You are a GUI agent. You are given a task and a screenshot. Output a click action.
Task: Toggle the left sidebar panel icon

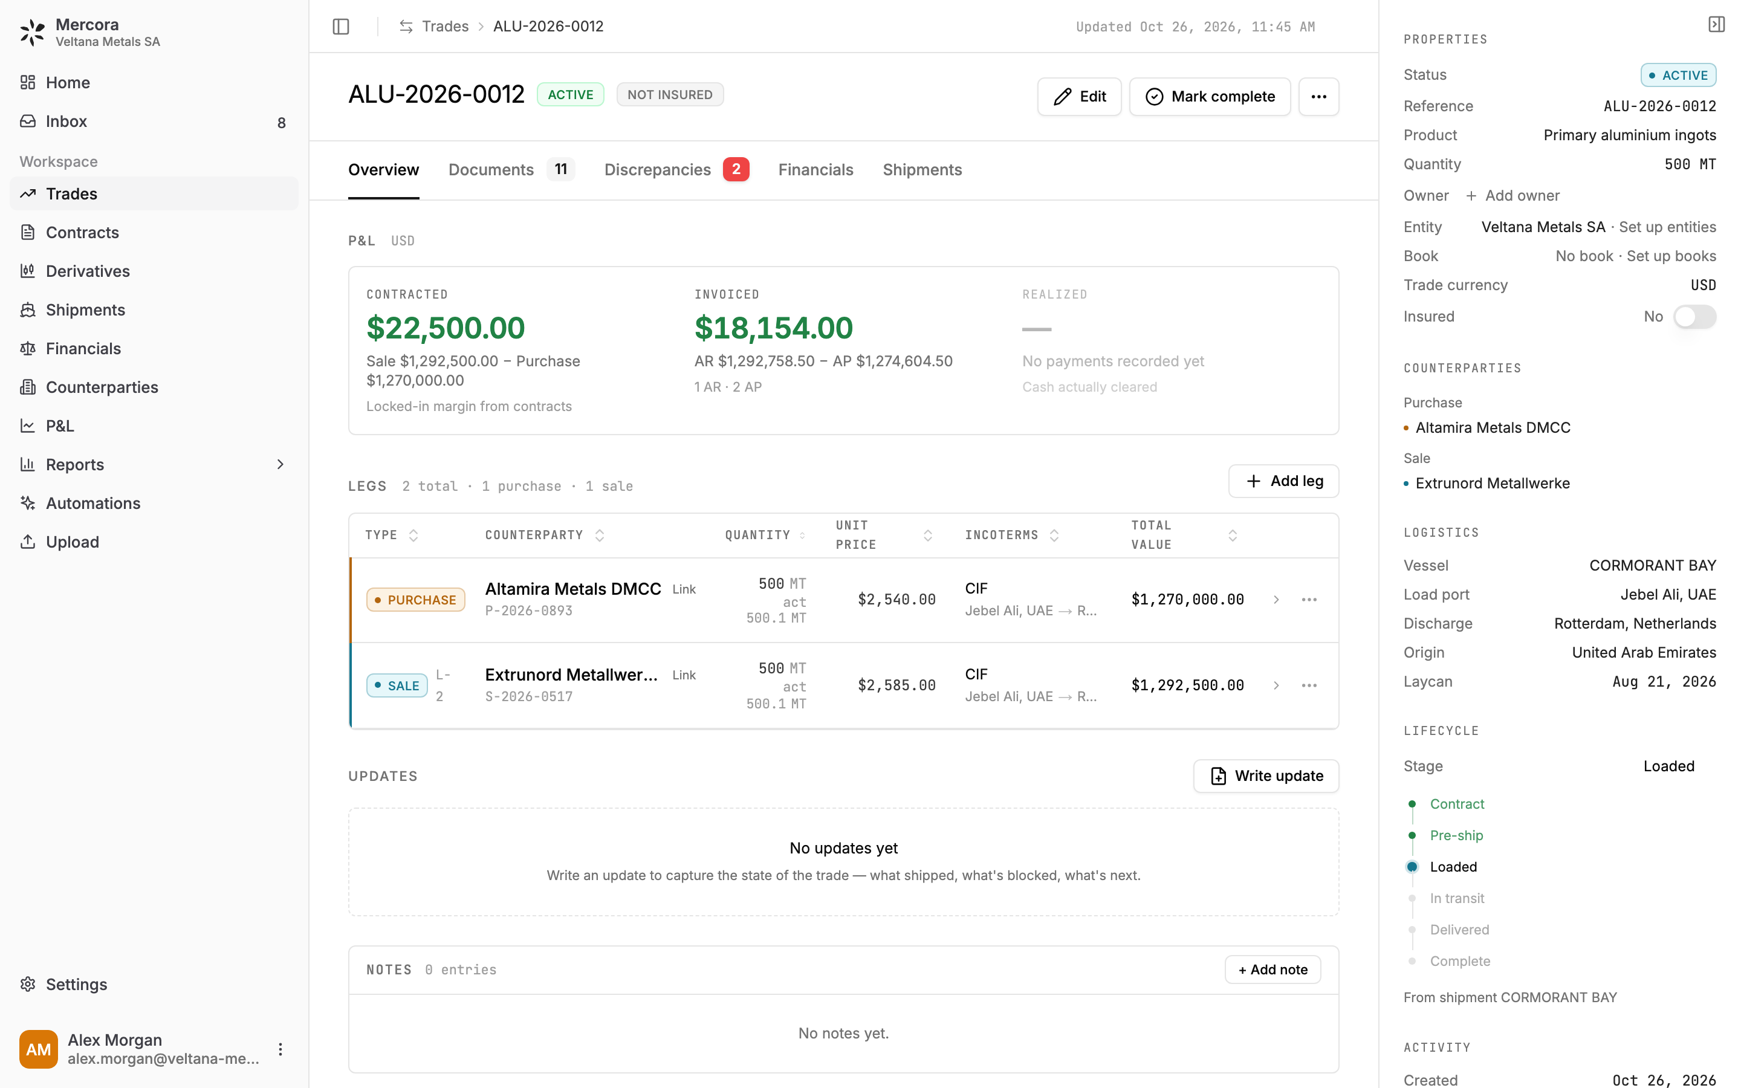pyautogui.click(x=341, y=27)
